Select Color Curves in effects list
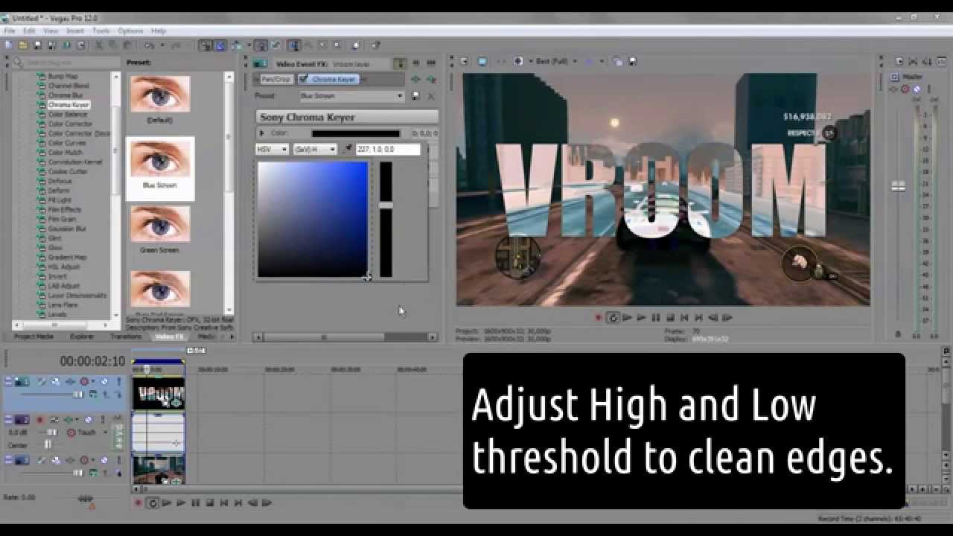 pos(67,143)
